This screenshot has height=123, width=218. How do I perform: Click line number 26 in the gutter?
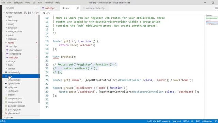tap(47, 80)
